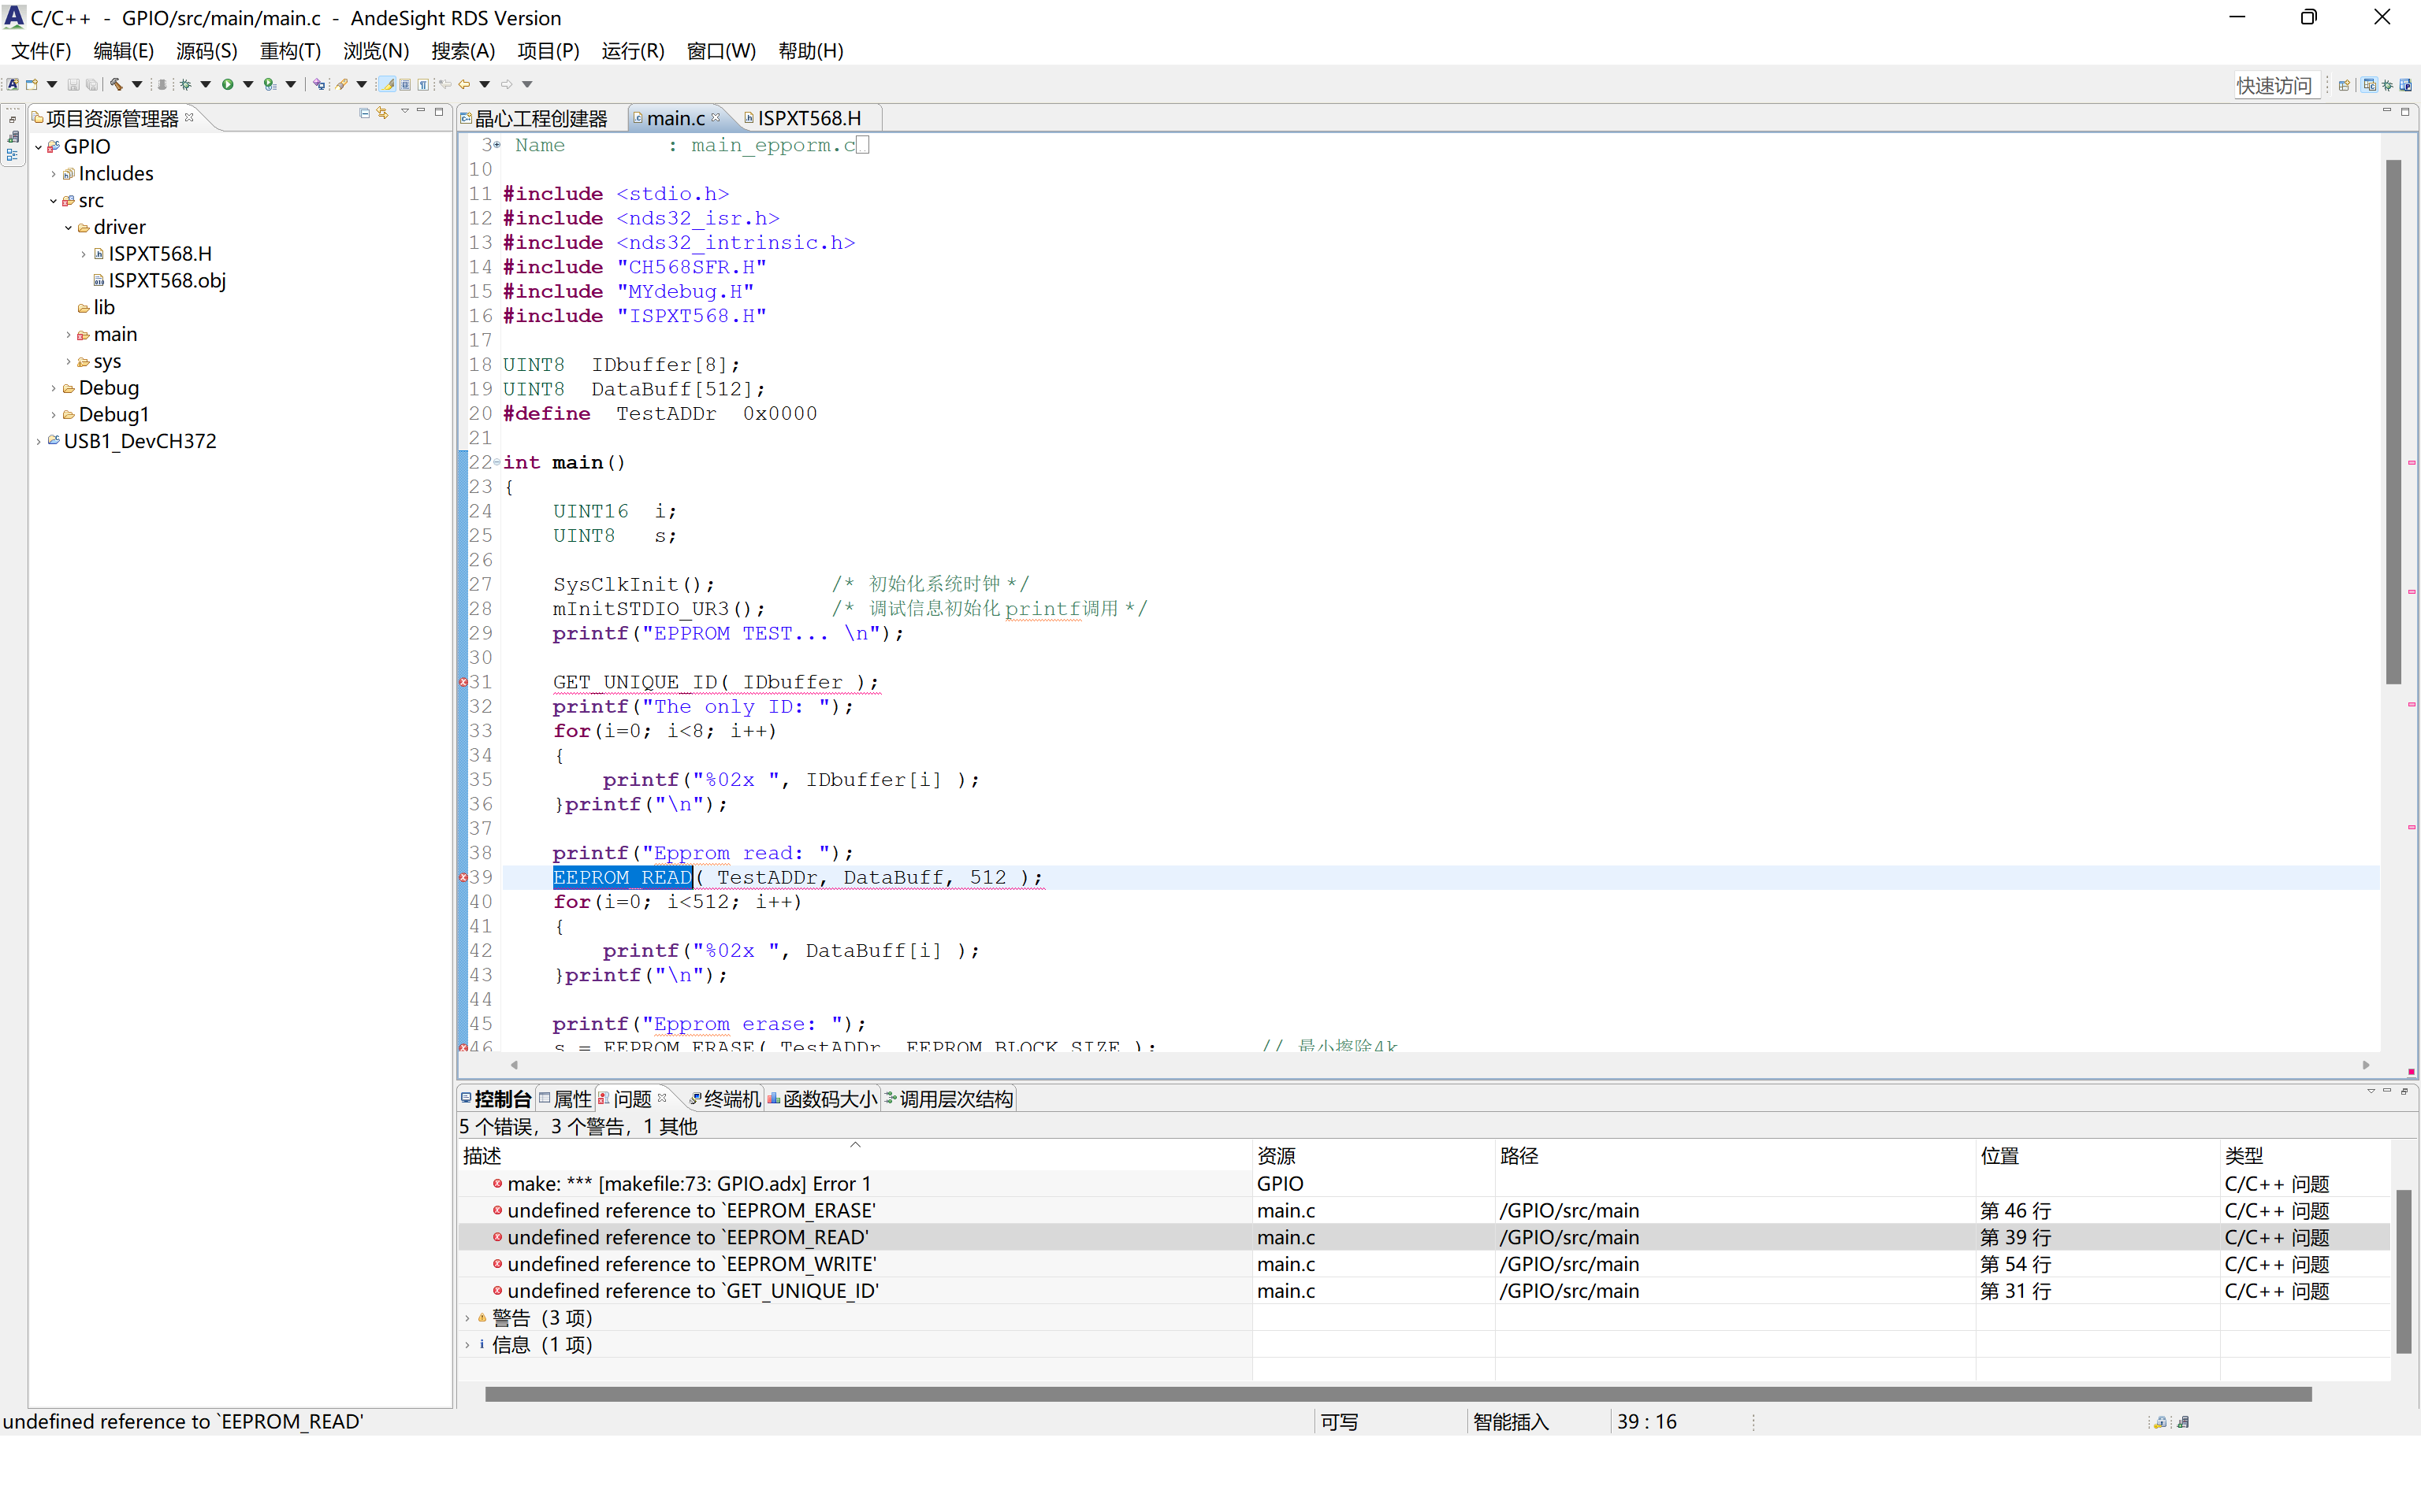Toggle mark occurrences highlighter

pyautogui.click(x=389, y=85)
